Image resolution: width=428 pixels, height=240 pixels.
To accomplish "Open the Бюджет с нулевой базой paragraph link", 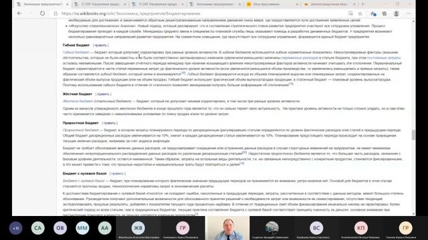I will [x=84, y=181].
